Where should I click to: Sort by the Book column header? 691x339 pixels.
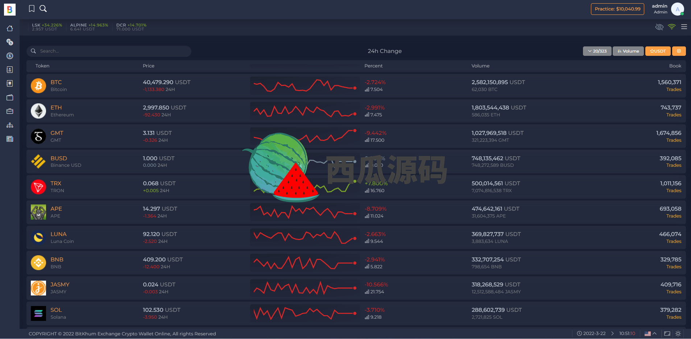coord(675,66)
